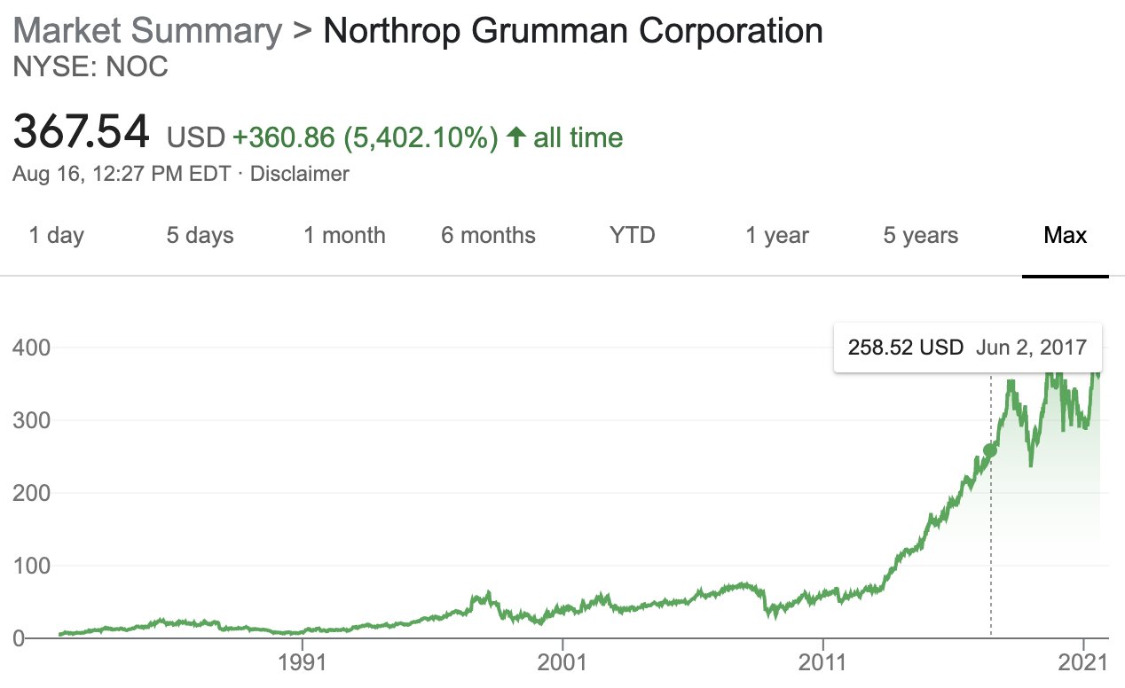Click the Northrop Grumman Corporation title
1125x688 pixels.
[573, 31]
